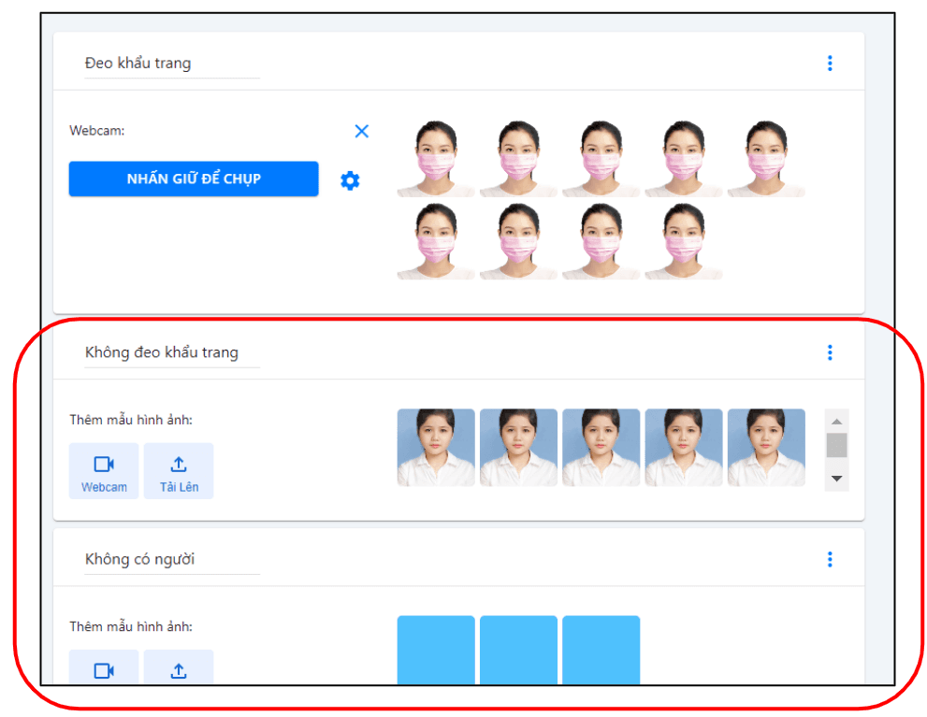
Task: Click upload icon in Không có người class
Action: (179, 669)
